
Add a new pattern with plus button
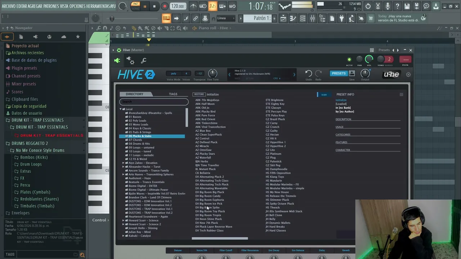coord(274,18)
